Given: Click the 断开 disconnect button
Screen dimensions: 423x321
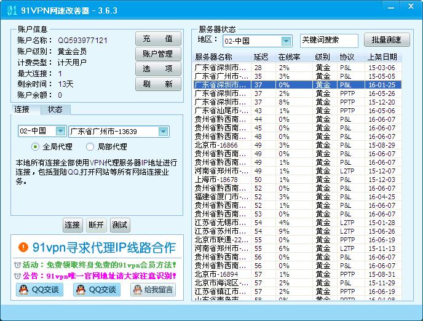Looking at the screenshot, I should 97,225.
